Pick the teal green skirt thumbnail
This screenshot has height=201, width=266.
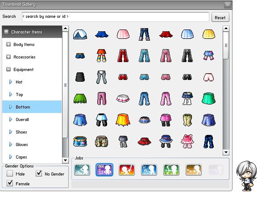209,98
